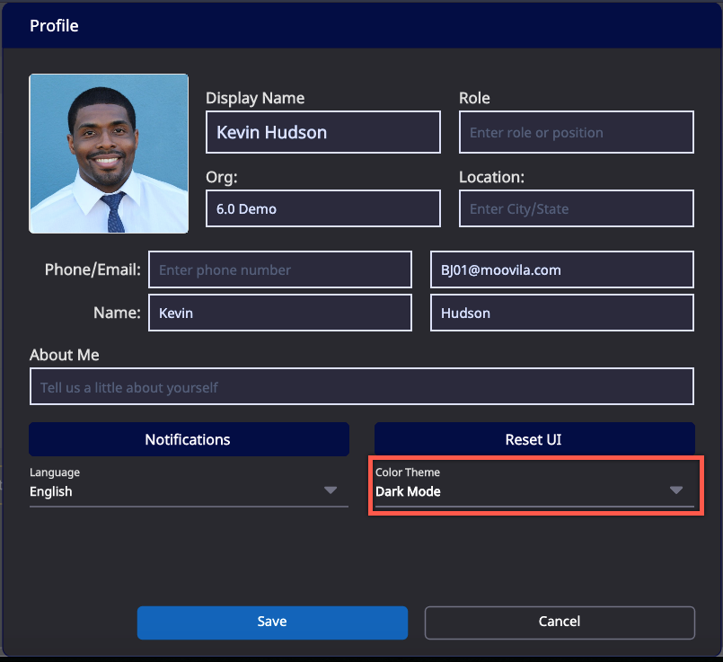This screenshot has height=662, width=723.
Task: Focus the Display Name field
Action: tap(322, 132)
